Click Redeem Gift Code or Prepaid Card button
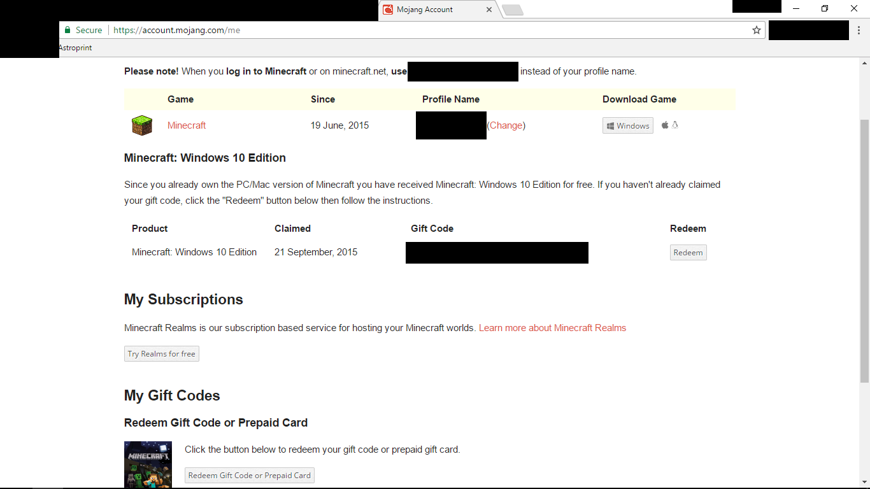Image resolution: width=870 pixels, height=489 pixels. tap(250, 475)
